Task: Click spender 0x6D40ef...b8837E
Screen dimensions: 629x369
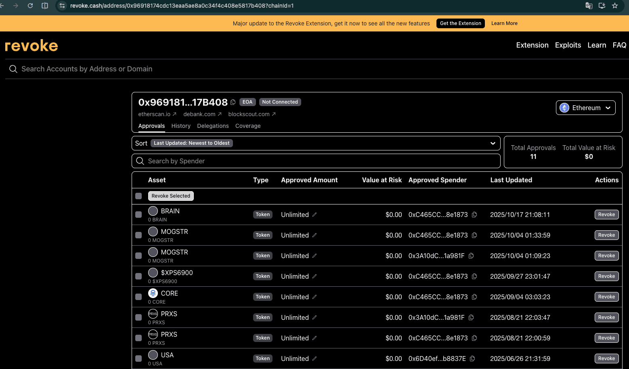Action: [x=437, y=359]
